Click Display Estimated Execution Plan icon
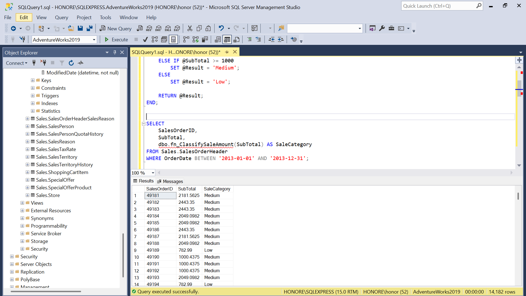This screenshot has height=296, width=526. [x=155, y=40]
